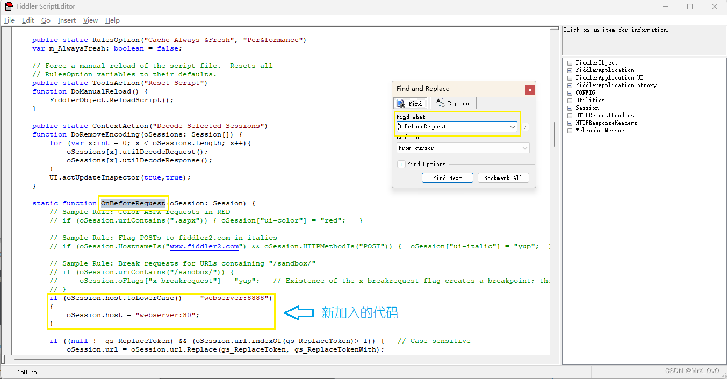Open the Go menu
The width and height of the screenshot is (727, 379).
(x=46, y=20)
